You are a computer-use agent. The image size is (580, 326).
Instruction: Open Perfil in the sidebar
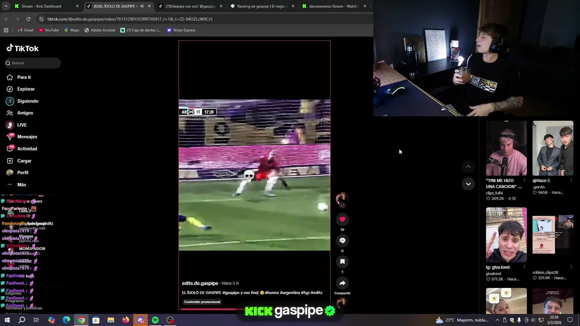tap(17, 173)
